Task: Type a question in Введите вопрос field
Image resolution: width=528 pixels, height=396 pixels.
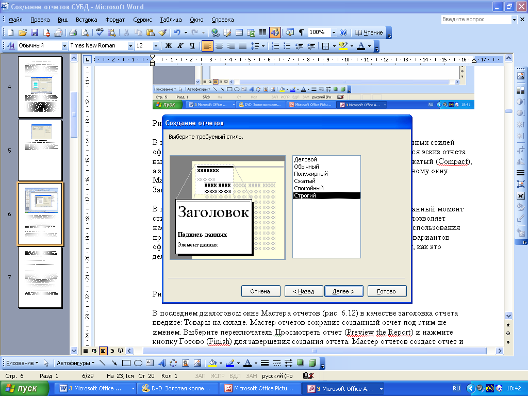Action: pos(476,20)
